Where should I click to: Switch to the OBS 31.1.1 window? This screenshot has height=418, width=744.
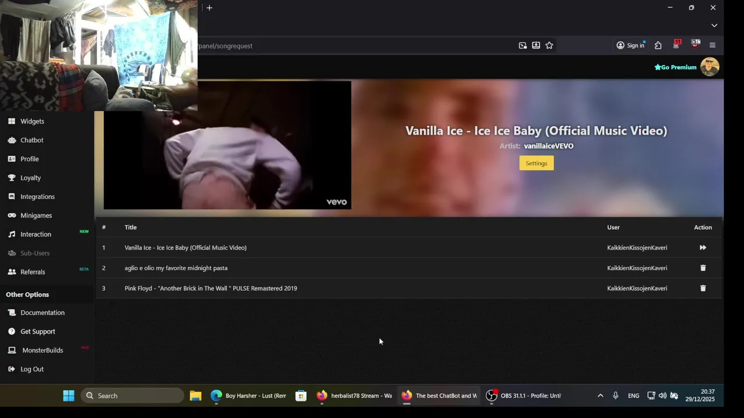pyautogui.click(x=524, y=396)
